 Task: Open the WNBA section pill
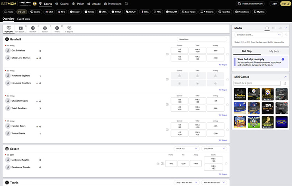(x=116, y=12)
